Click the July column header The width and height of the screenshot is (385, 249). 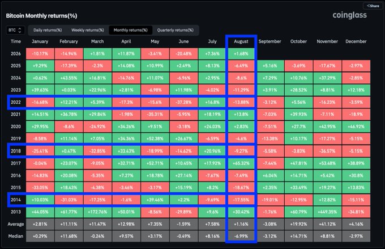pos(212,41)
